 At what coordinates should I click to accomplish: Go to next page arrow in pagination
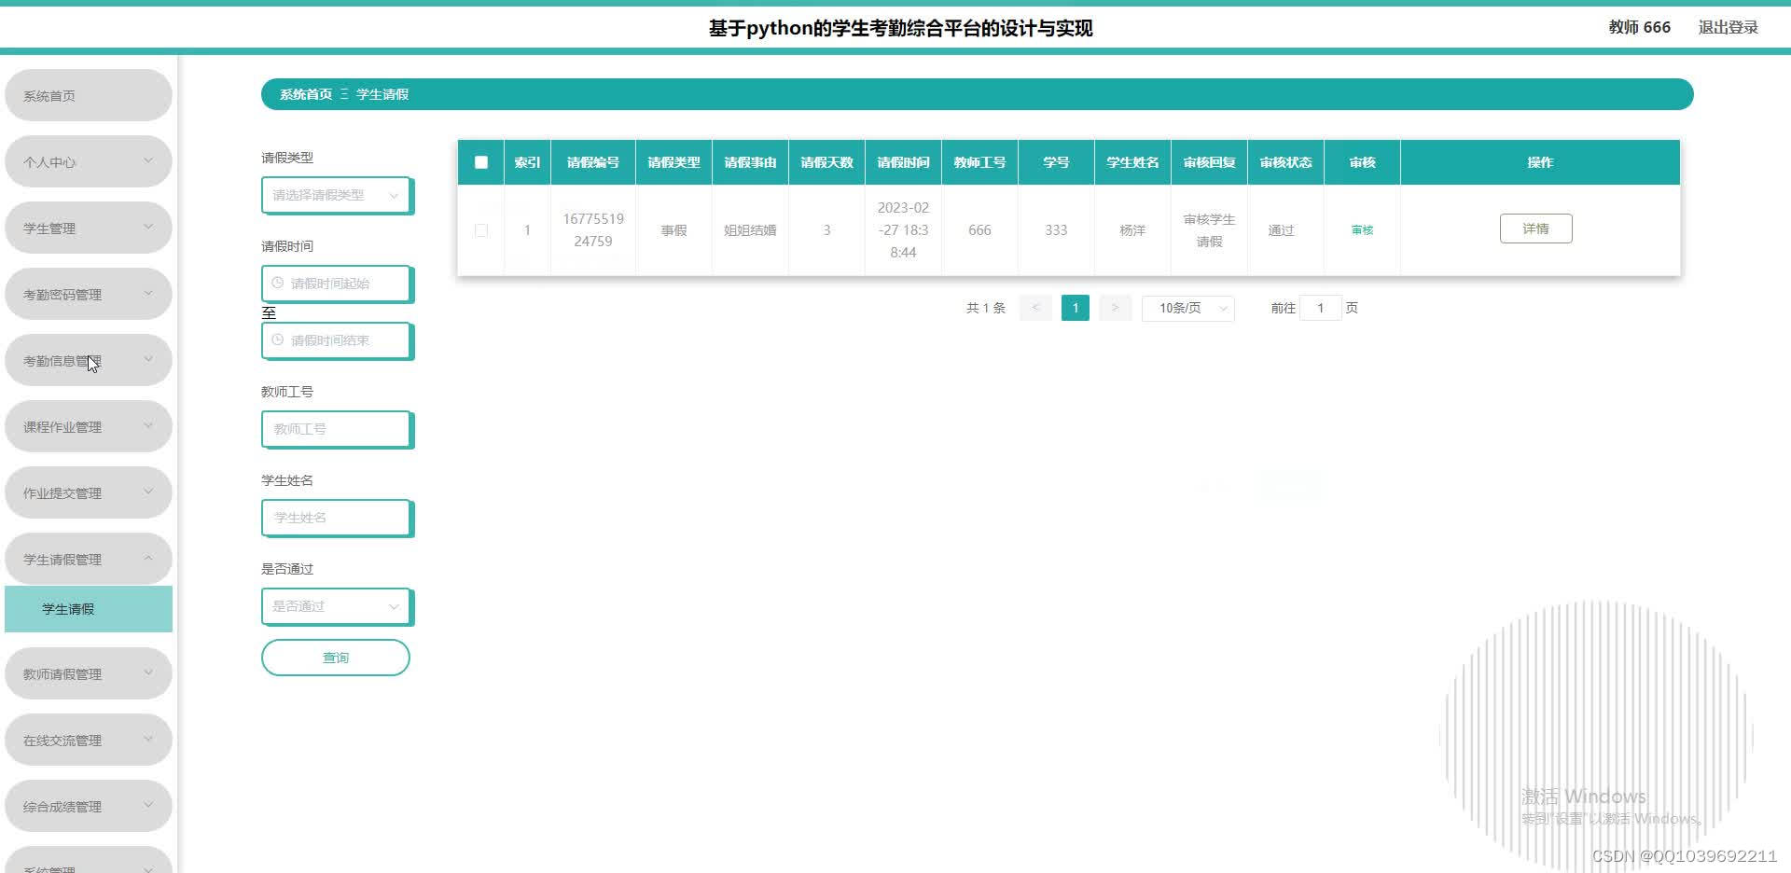tap(1115, 308)
